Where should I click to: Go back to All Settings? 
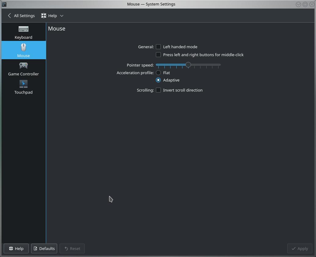pos(21,16)
